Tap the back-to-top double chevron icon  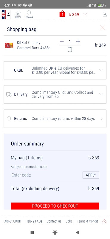coord(104,221)
